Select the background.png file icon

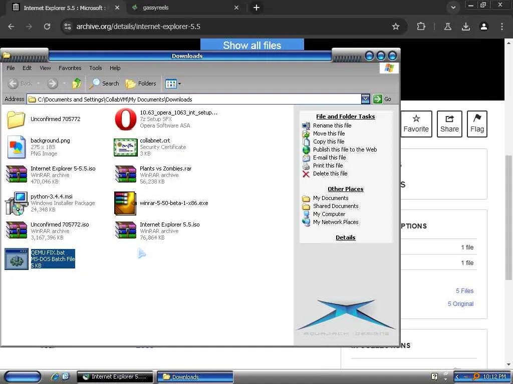16,147
